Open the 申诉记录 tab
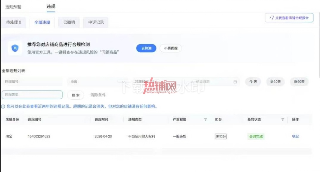 click(96, 22)
